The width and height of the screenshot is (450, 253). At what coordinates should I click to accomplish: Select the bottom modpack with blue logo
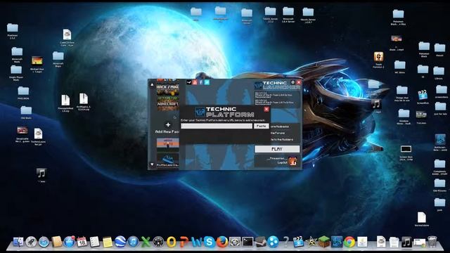pyautogui.click(x=168, y=160)
